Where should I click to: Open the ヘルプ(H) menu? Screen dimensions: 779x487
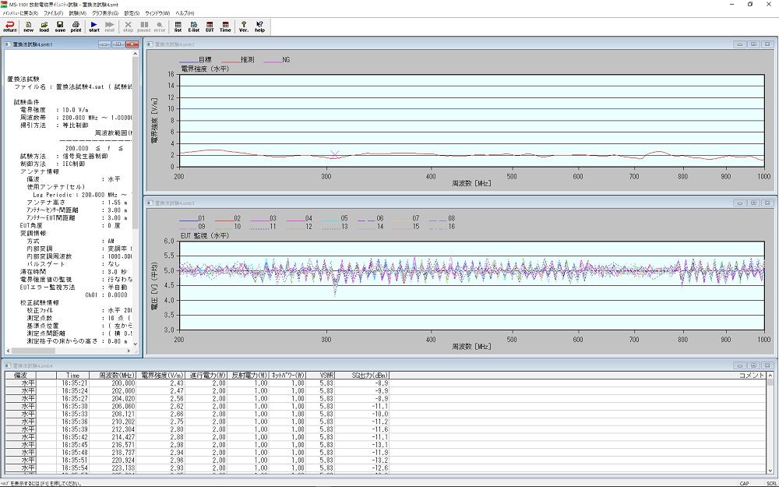point(185,13)
